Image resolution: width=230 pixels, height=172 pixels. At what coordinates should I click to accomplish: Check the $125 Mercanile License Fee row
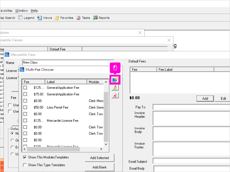tap(25, 120)
